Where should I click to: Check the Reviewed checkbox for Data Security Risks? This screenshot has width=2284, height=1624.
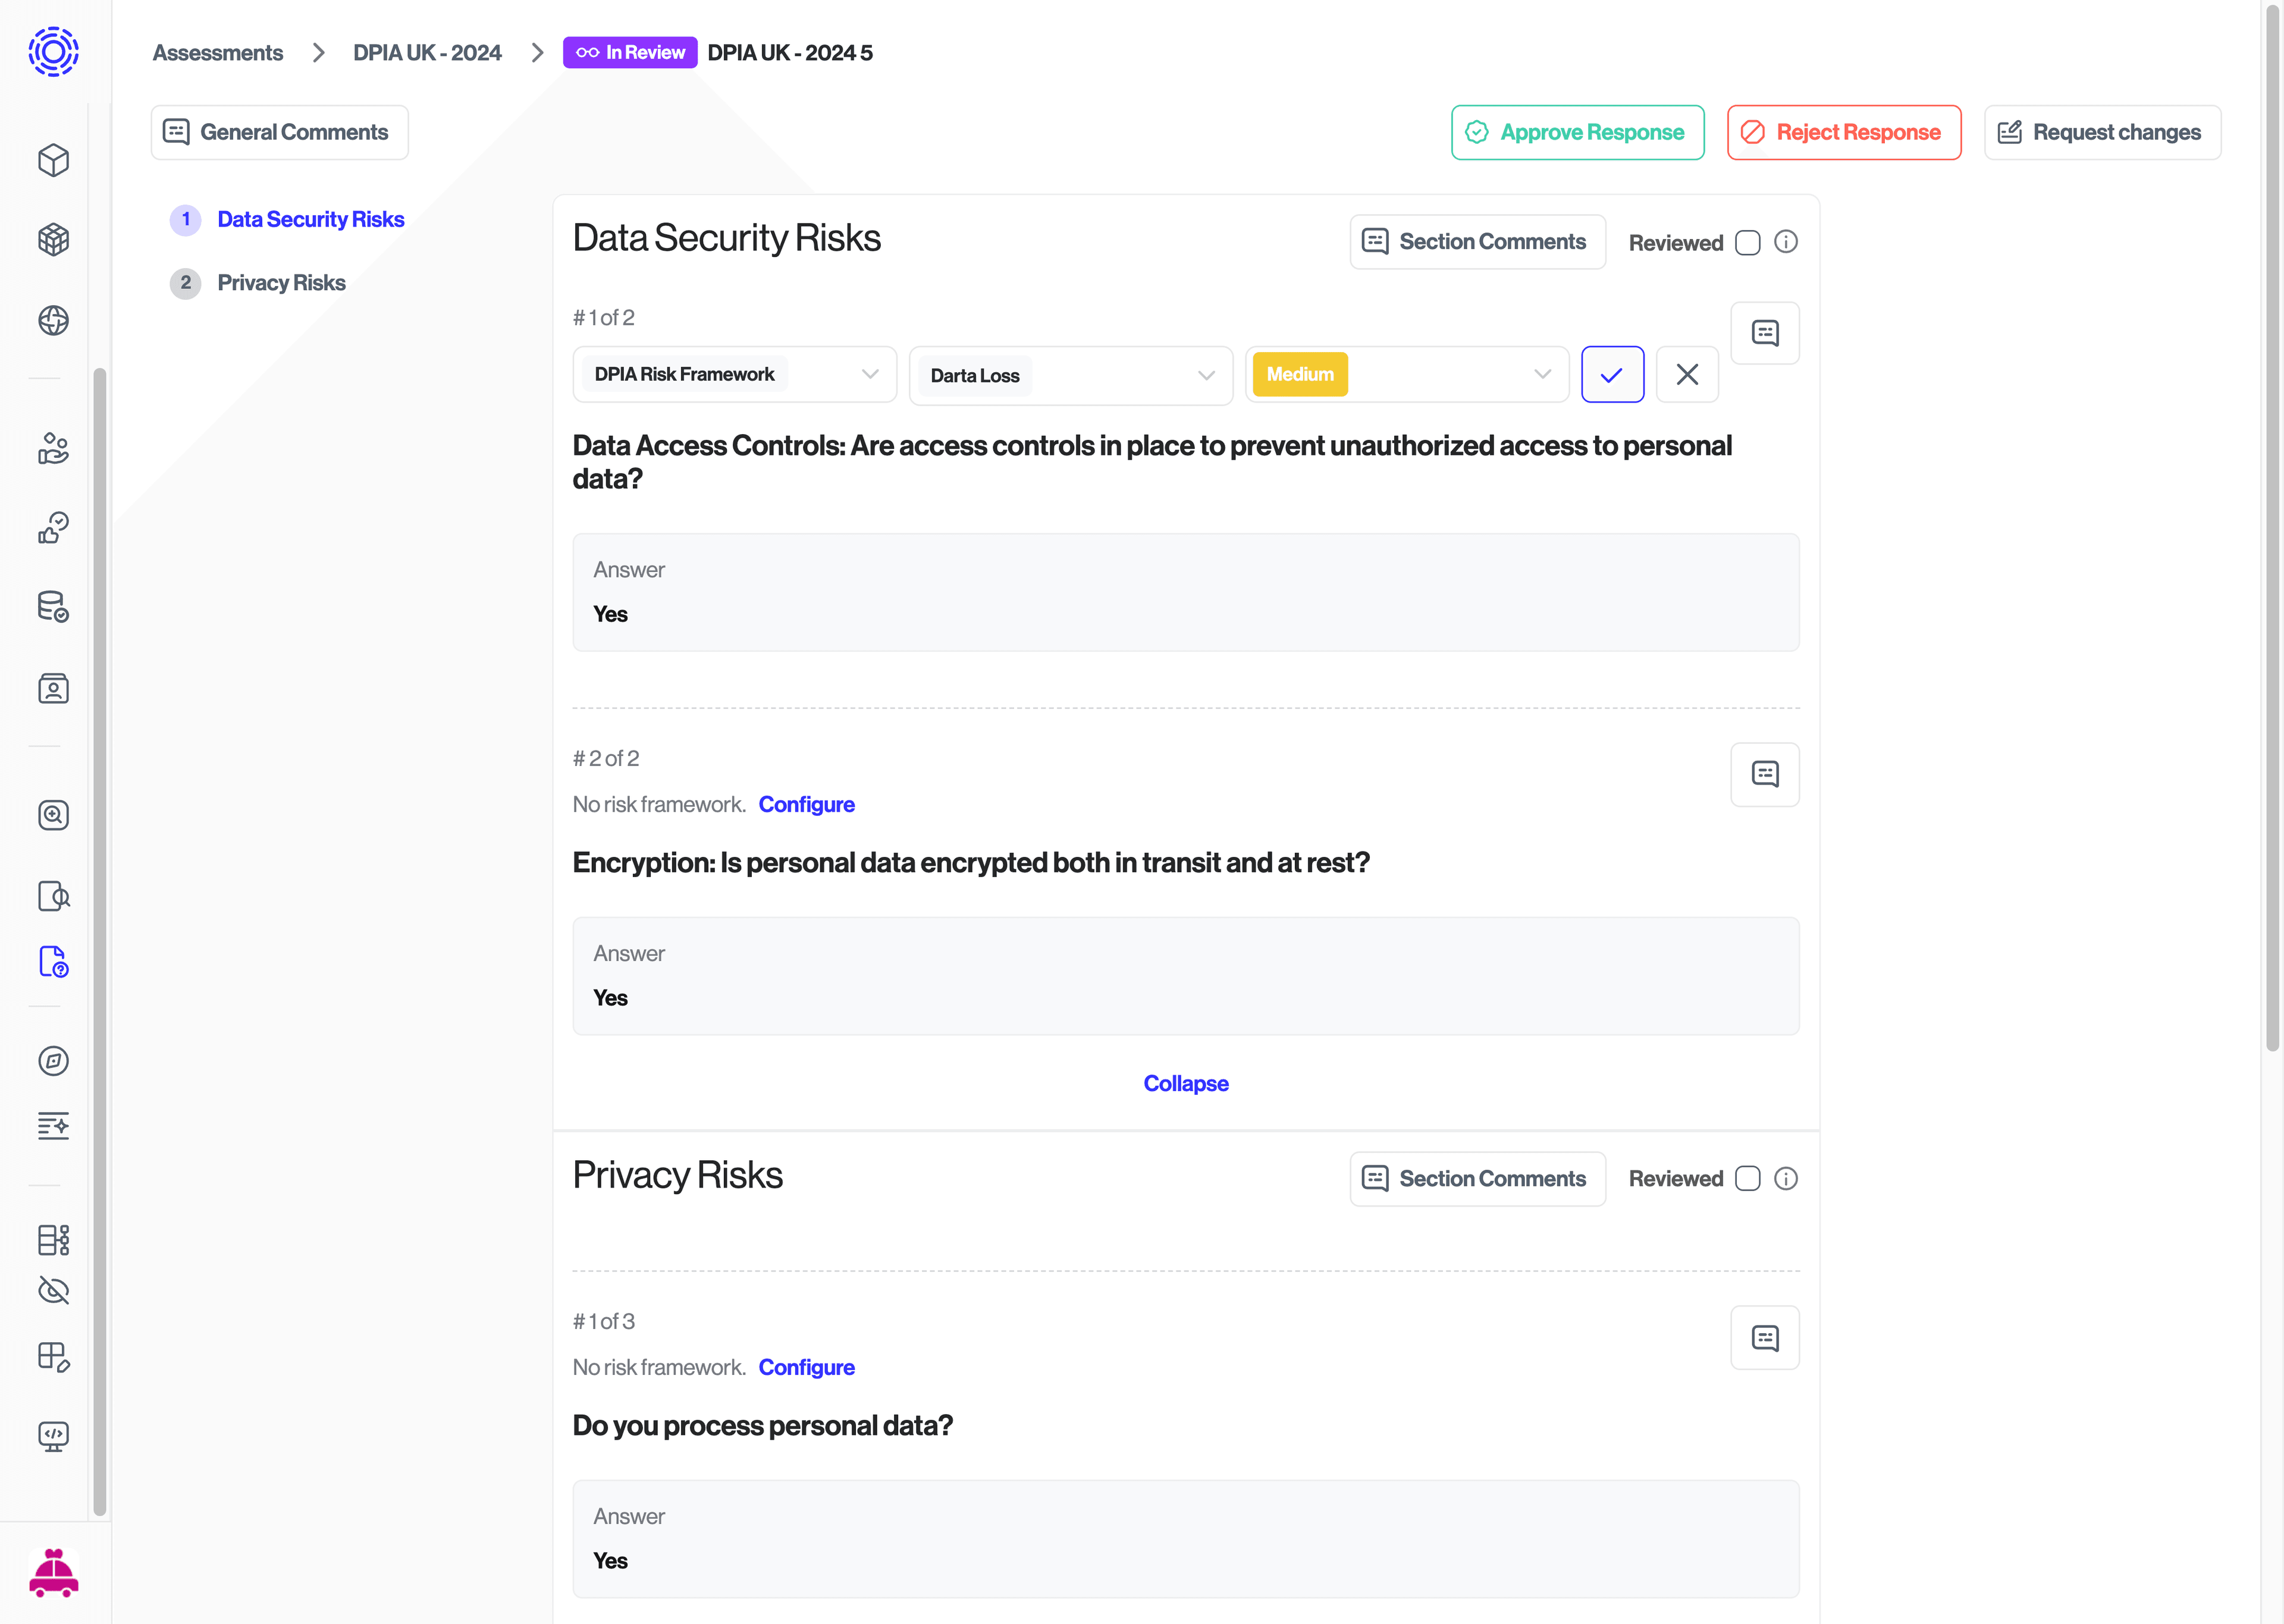tap(1748, 242)
